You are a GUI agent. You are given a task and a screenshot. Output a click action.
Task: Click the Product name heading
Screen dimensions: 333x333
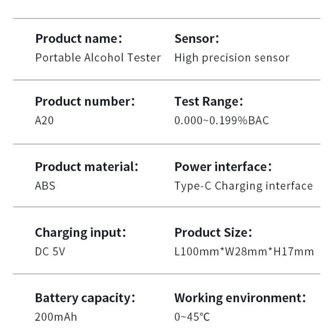[x=79, y=39]
